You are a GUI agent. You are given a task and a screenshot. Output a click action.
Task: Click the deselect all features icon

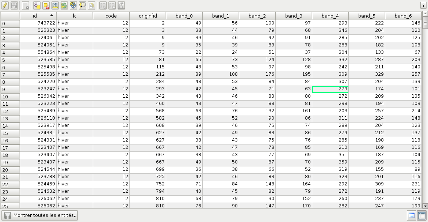(x=46, y=5)
